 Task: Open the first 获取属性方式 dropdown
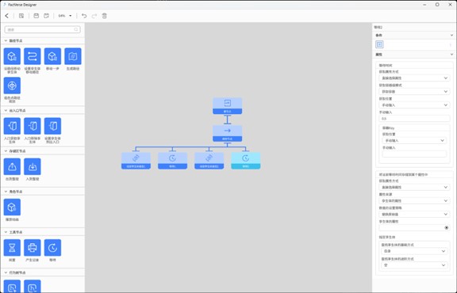[414, 78]
